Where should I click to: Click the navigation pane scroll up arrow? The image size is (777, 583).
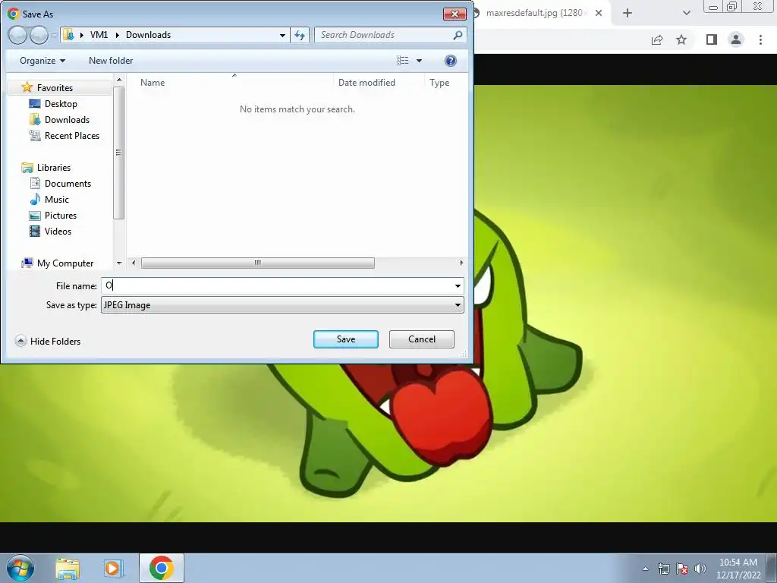119,79
